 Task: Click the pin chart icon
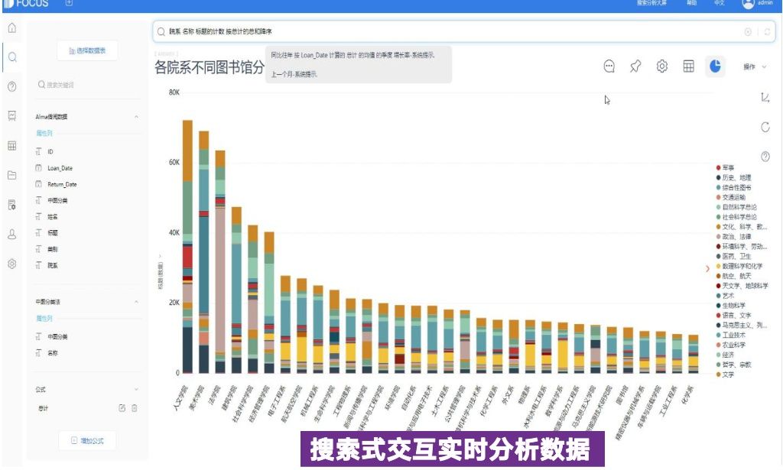(635, 66)
